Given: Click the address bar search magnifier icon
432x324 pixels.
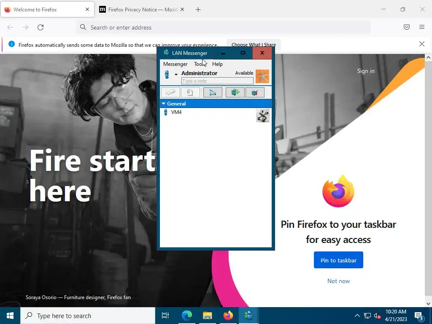Looking at the screenshot, I should (x=83, y=27).
